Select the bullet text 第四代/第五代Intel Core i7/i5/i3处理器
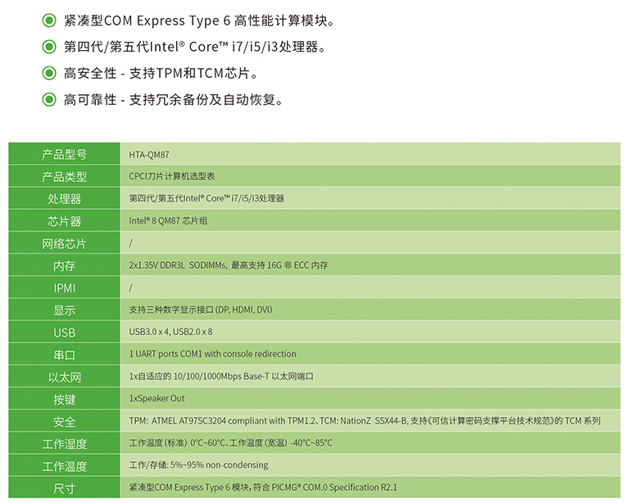The width and height of the screenshot is (631, 503). click(195, 47)
